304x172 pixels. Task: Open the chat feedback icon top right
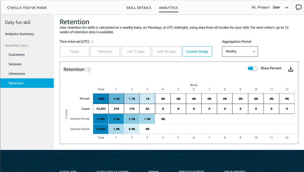[x=298, y=7]
